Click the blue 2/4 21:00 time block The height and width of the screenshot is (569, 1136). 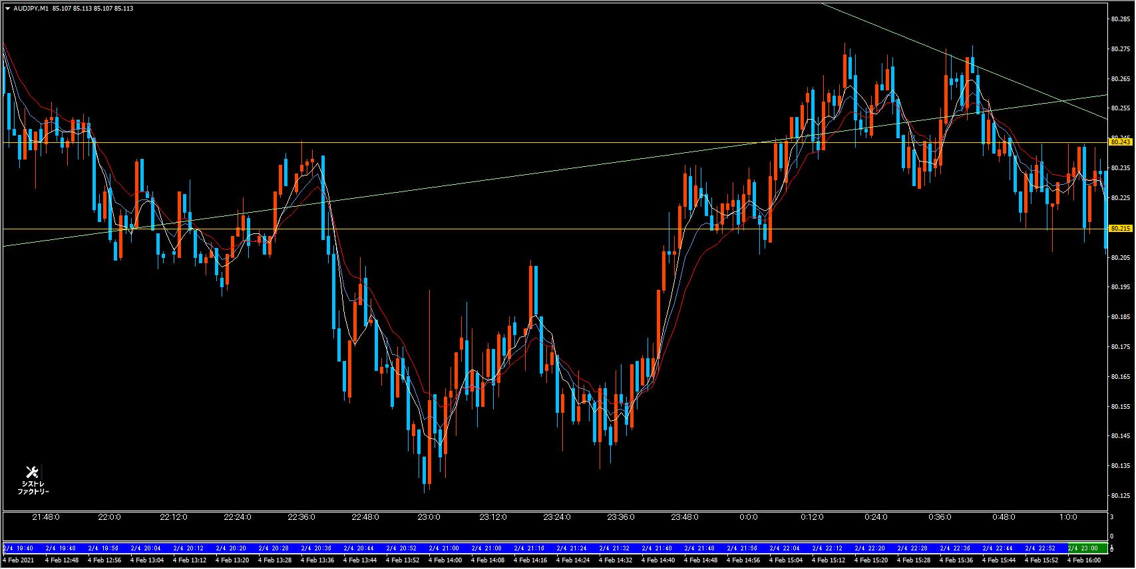(x=444, y=548)
